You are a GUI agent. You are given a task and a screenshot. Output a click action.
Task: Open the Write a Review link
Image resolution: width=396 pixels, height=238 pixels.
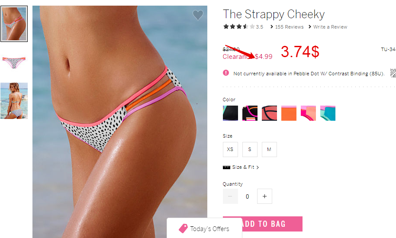(x=328, y=27)
